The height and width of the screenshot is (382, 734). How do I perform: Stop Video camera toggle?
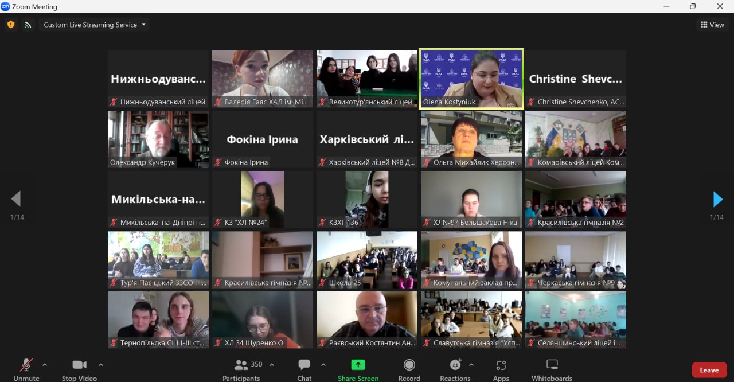79,369
